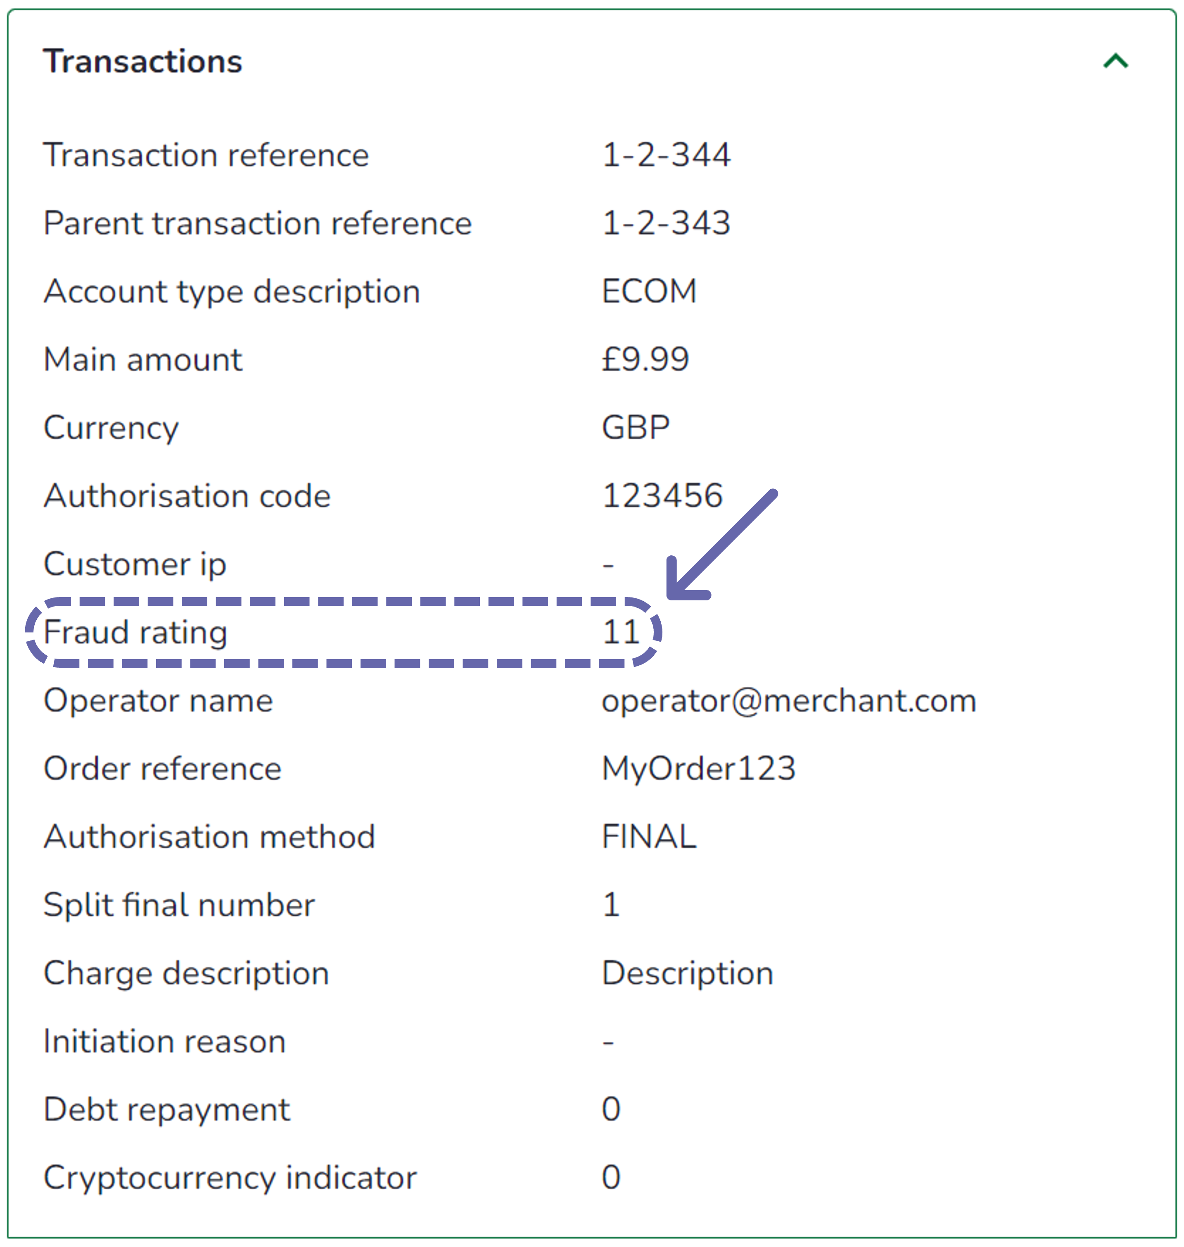Viewport: 1184px width, 1247px height.
Task: Select the ECOM account type value
Action: click(649, 291)
